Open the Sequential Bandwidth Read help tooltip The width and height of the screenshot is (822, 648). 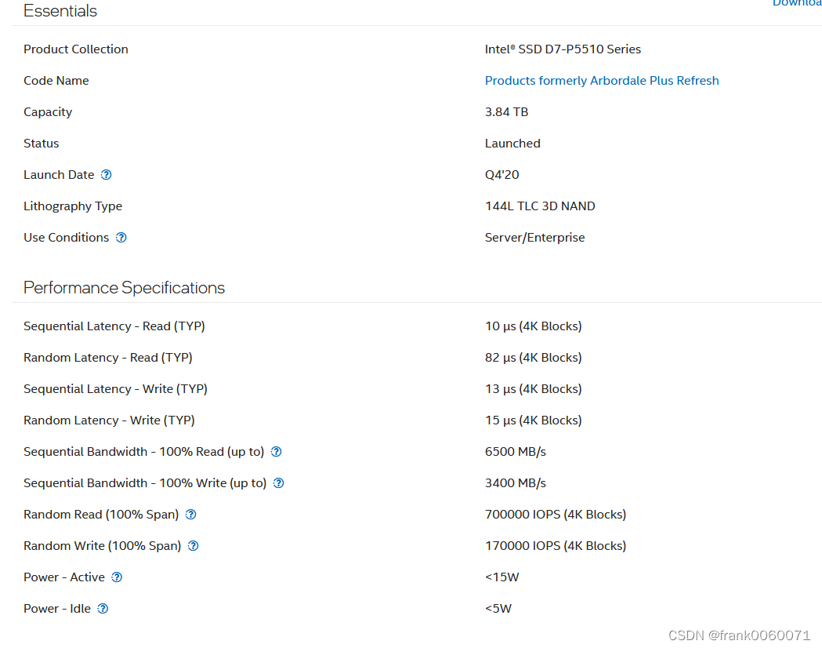pyautogui.click(x=276, y=452)
